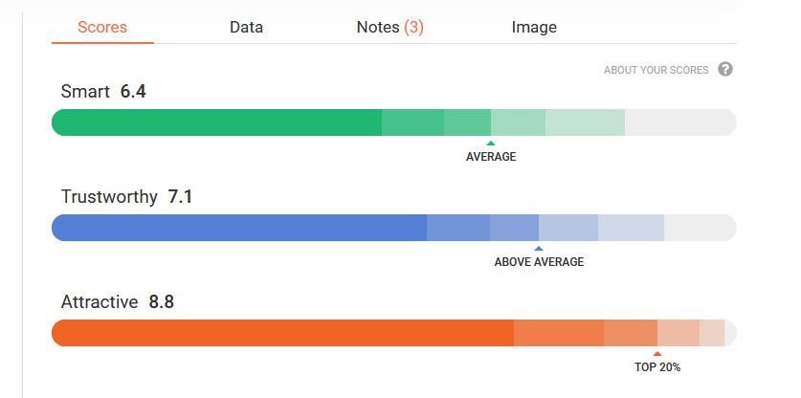Click the blue Trustworthy score bar

(x=394, y=228)
